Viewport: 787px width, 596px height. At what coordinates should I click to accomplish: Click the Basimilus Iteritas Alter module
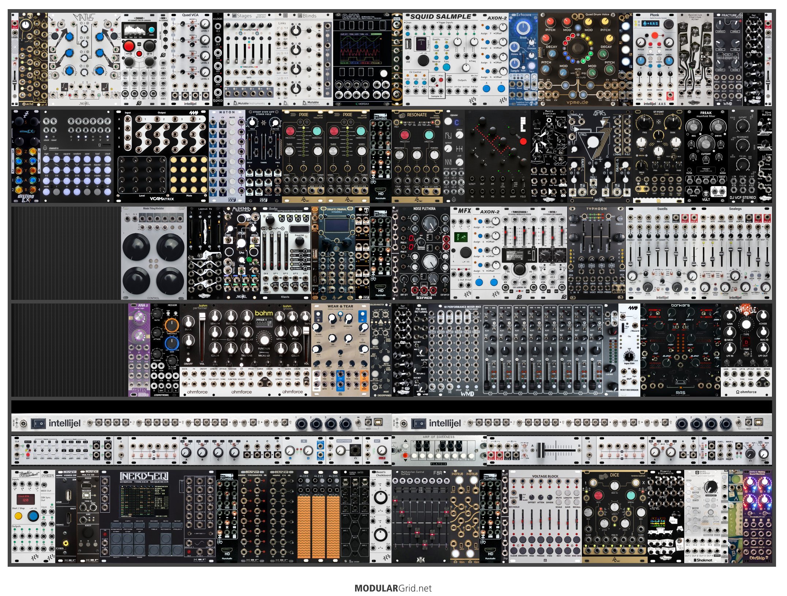coord(695,60)
